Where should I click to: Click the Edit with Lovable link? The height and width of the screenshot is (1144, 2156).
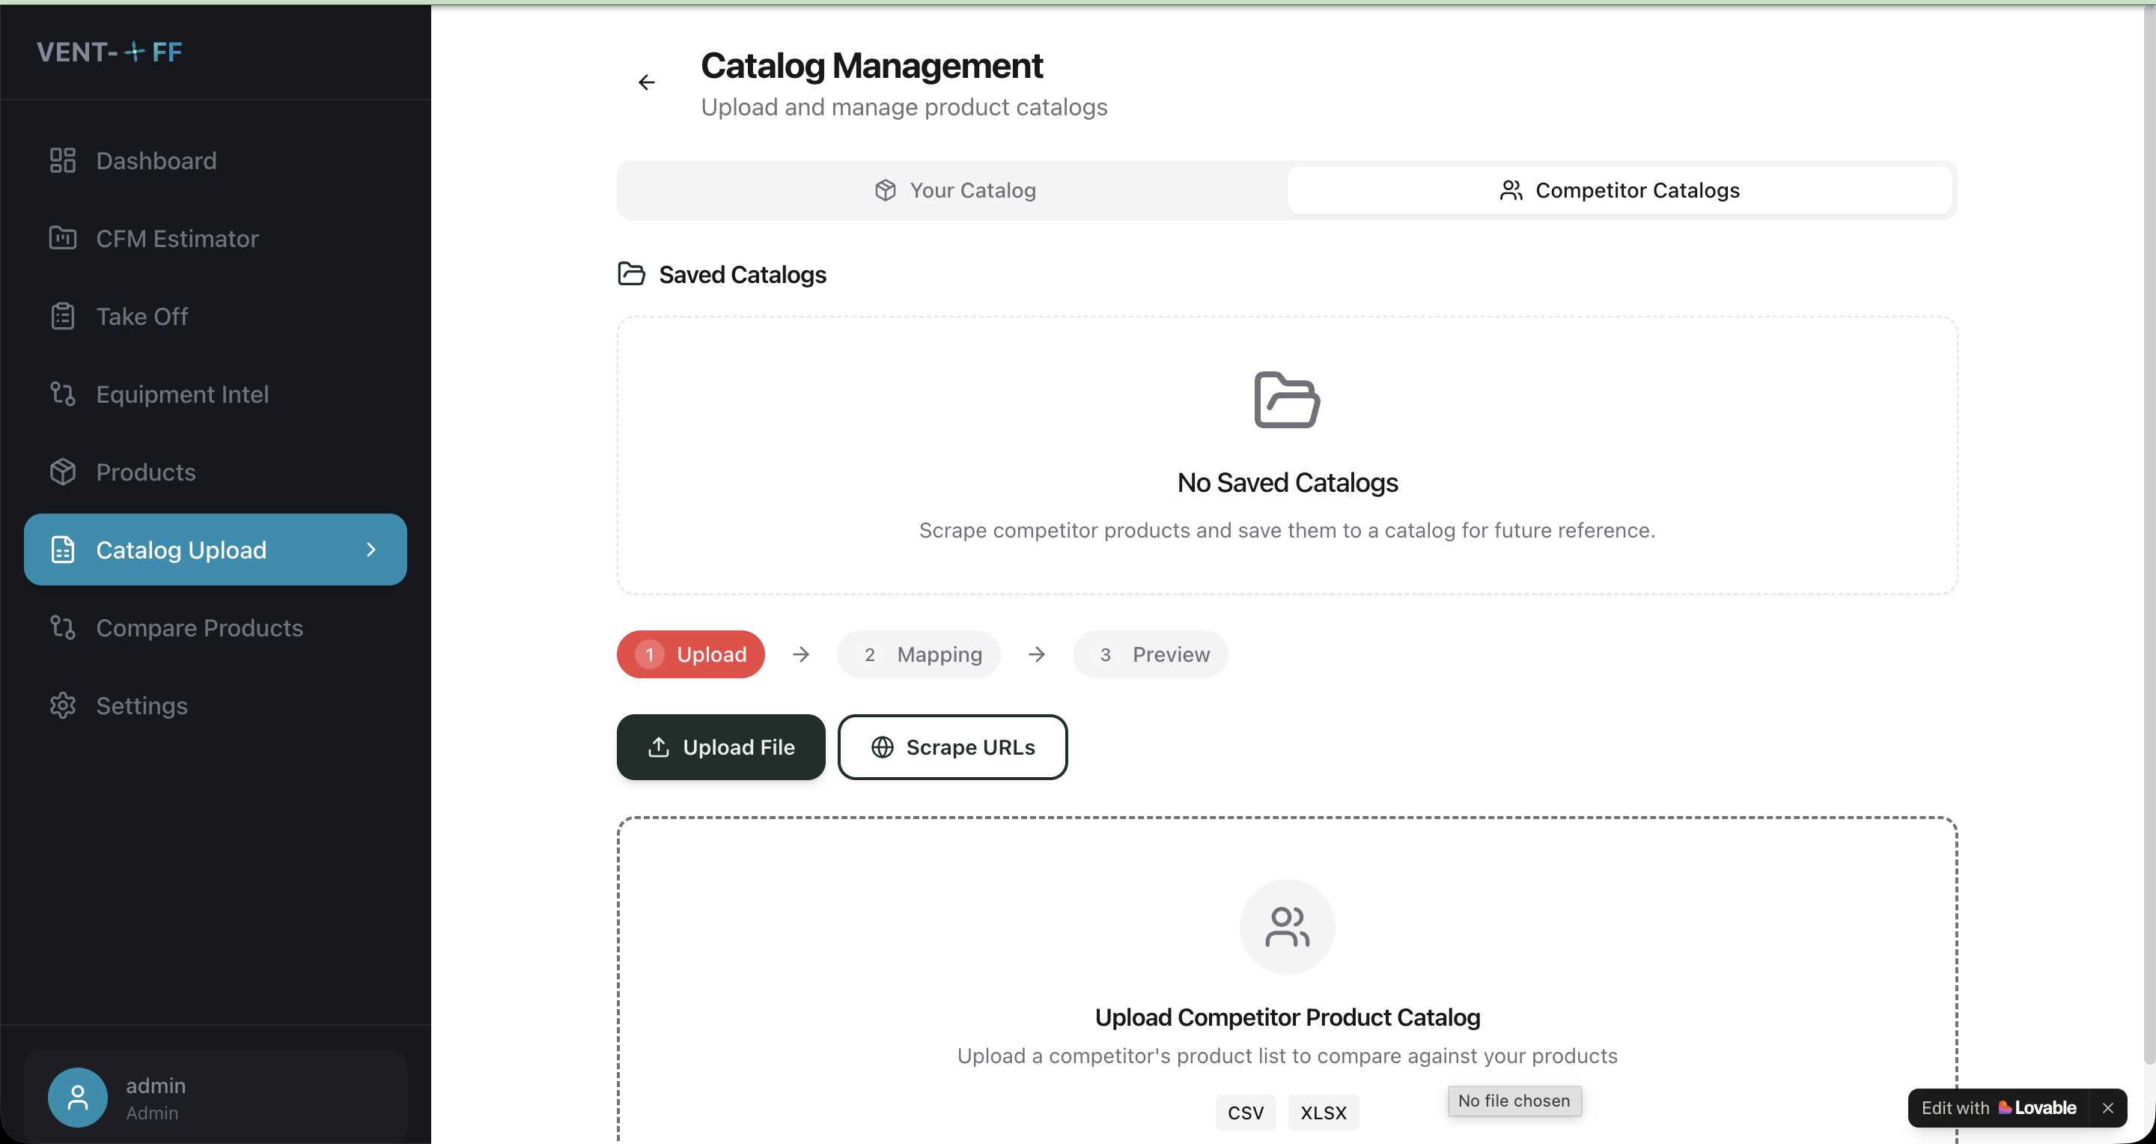tap(1999, 1108)
